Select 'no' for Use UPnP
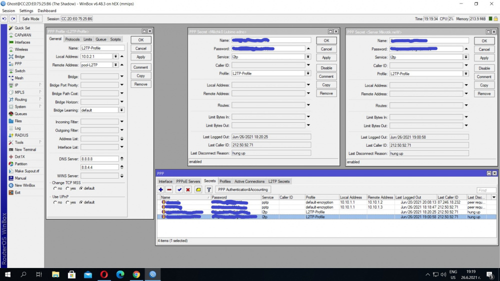The image size is (500, 281). 54,202
